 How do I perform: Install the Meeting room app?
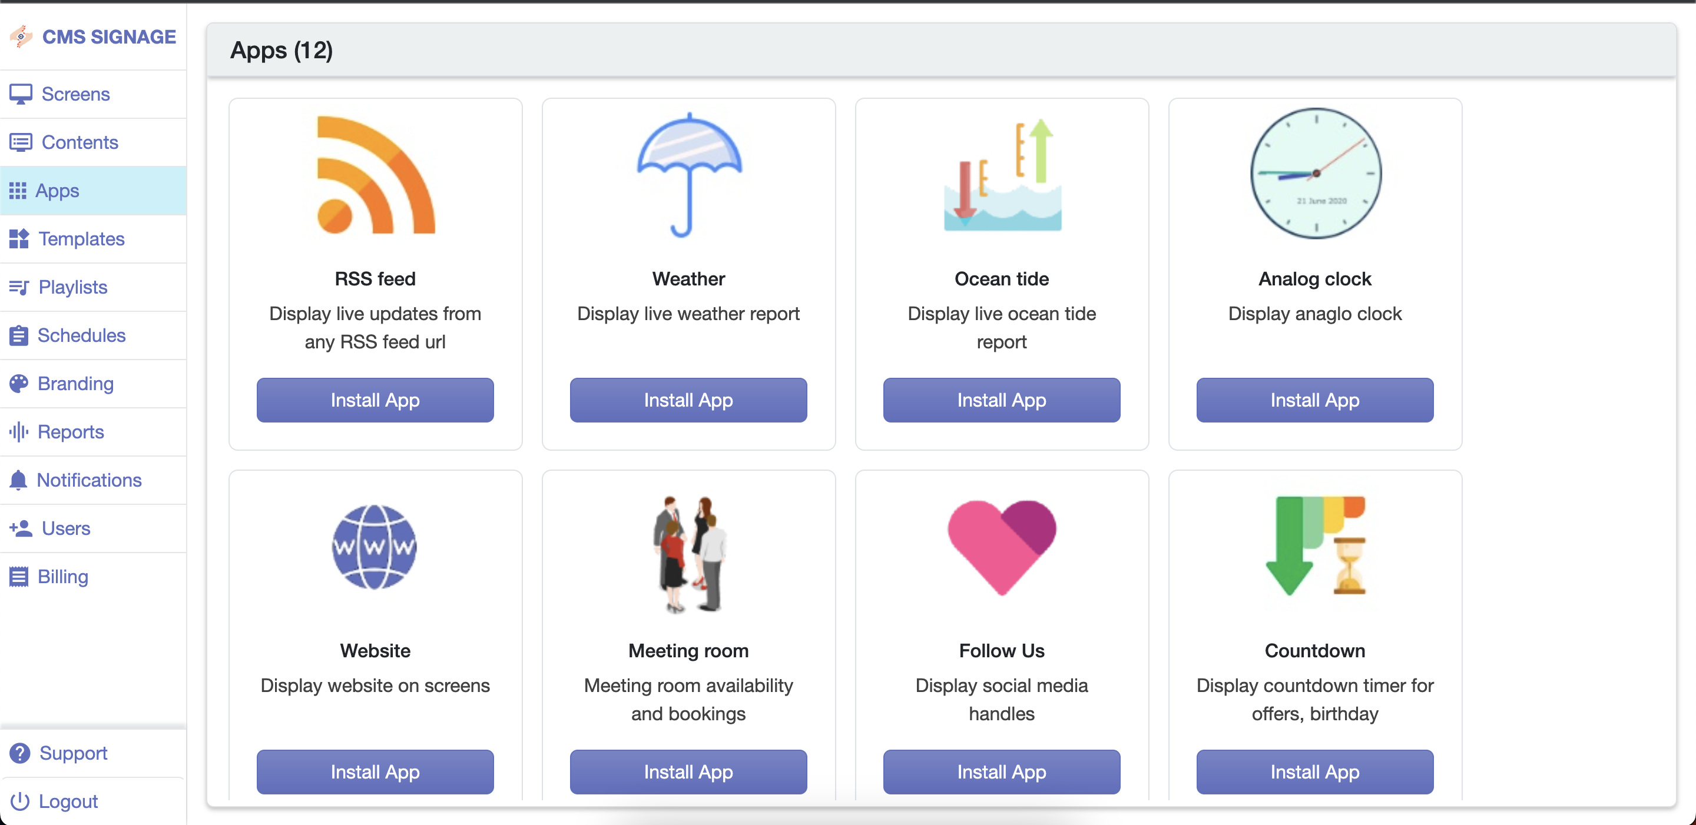688,771
